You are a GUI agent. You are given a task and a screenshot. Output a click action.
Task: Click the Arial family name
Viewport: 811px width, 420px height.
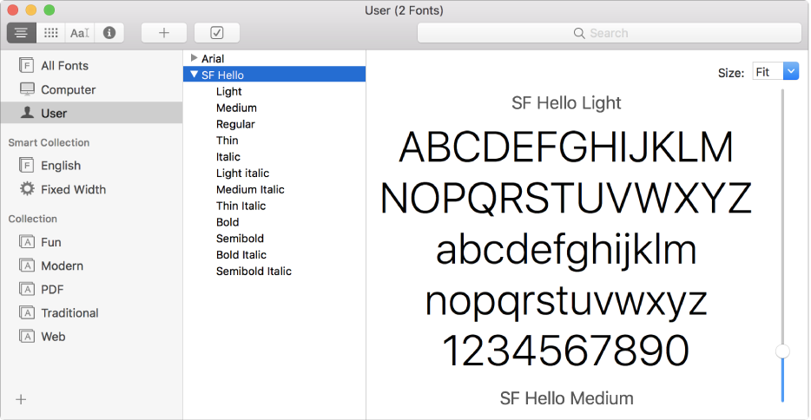213,58
